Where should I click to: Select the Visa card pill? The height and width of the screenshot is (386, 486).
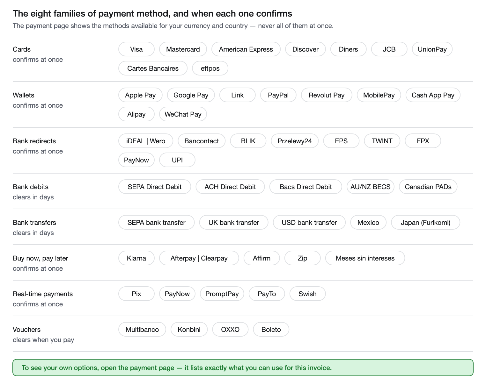point(136,49)
